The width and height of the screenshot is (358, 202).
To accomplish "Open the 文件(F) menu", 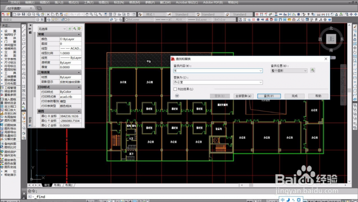I will tap(15, 2).
